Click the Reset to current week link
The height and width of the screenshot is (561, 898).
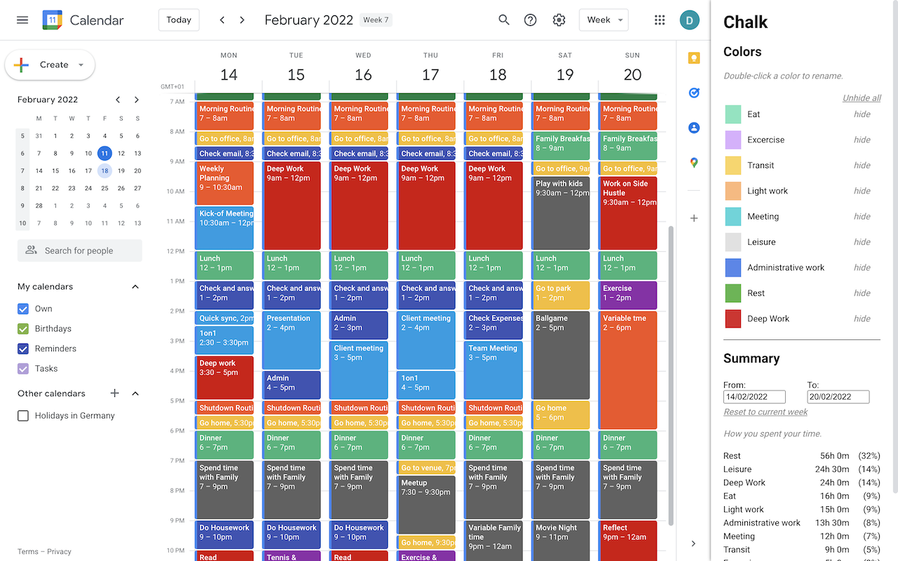click(x=765, y=412)
